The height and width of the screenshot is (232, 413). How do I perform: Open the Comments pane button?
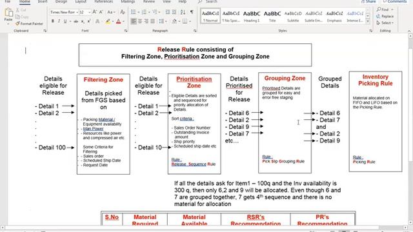(x=394, y=1)
